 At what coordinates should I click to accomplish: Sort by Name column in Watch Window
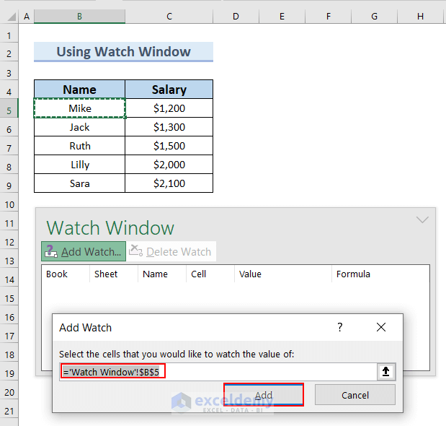162,274
